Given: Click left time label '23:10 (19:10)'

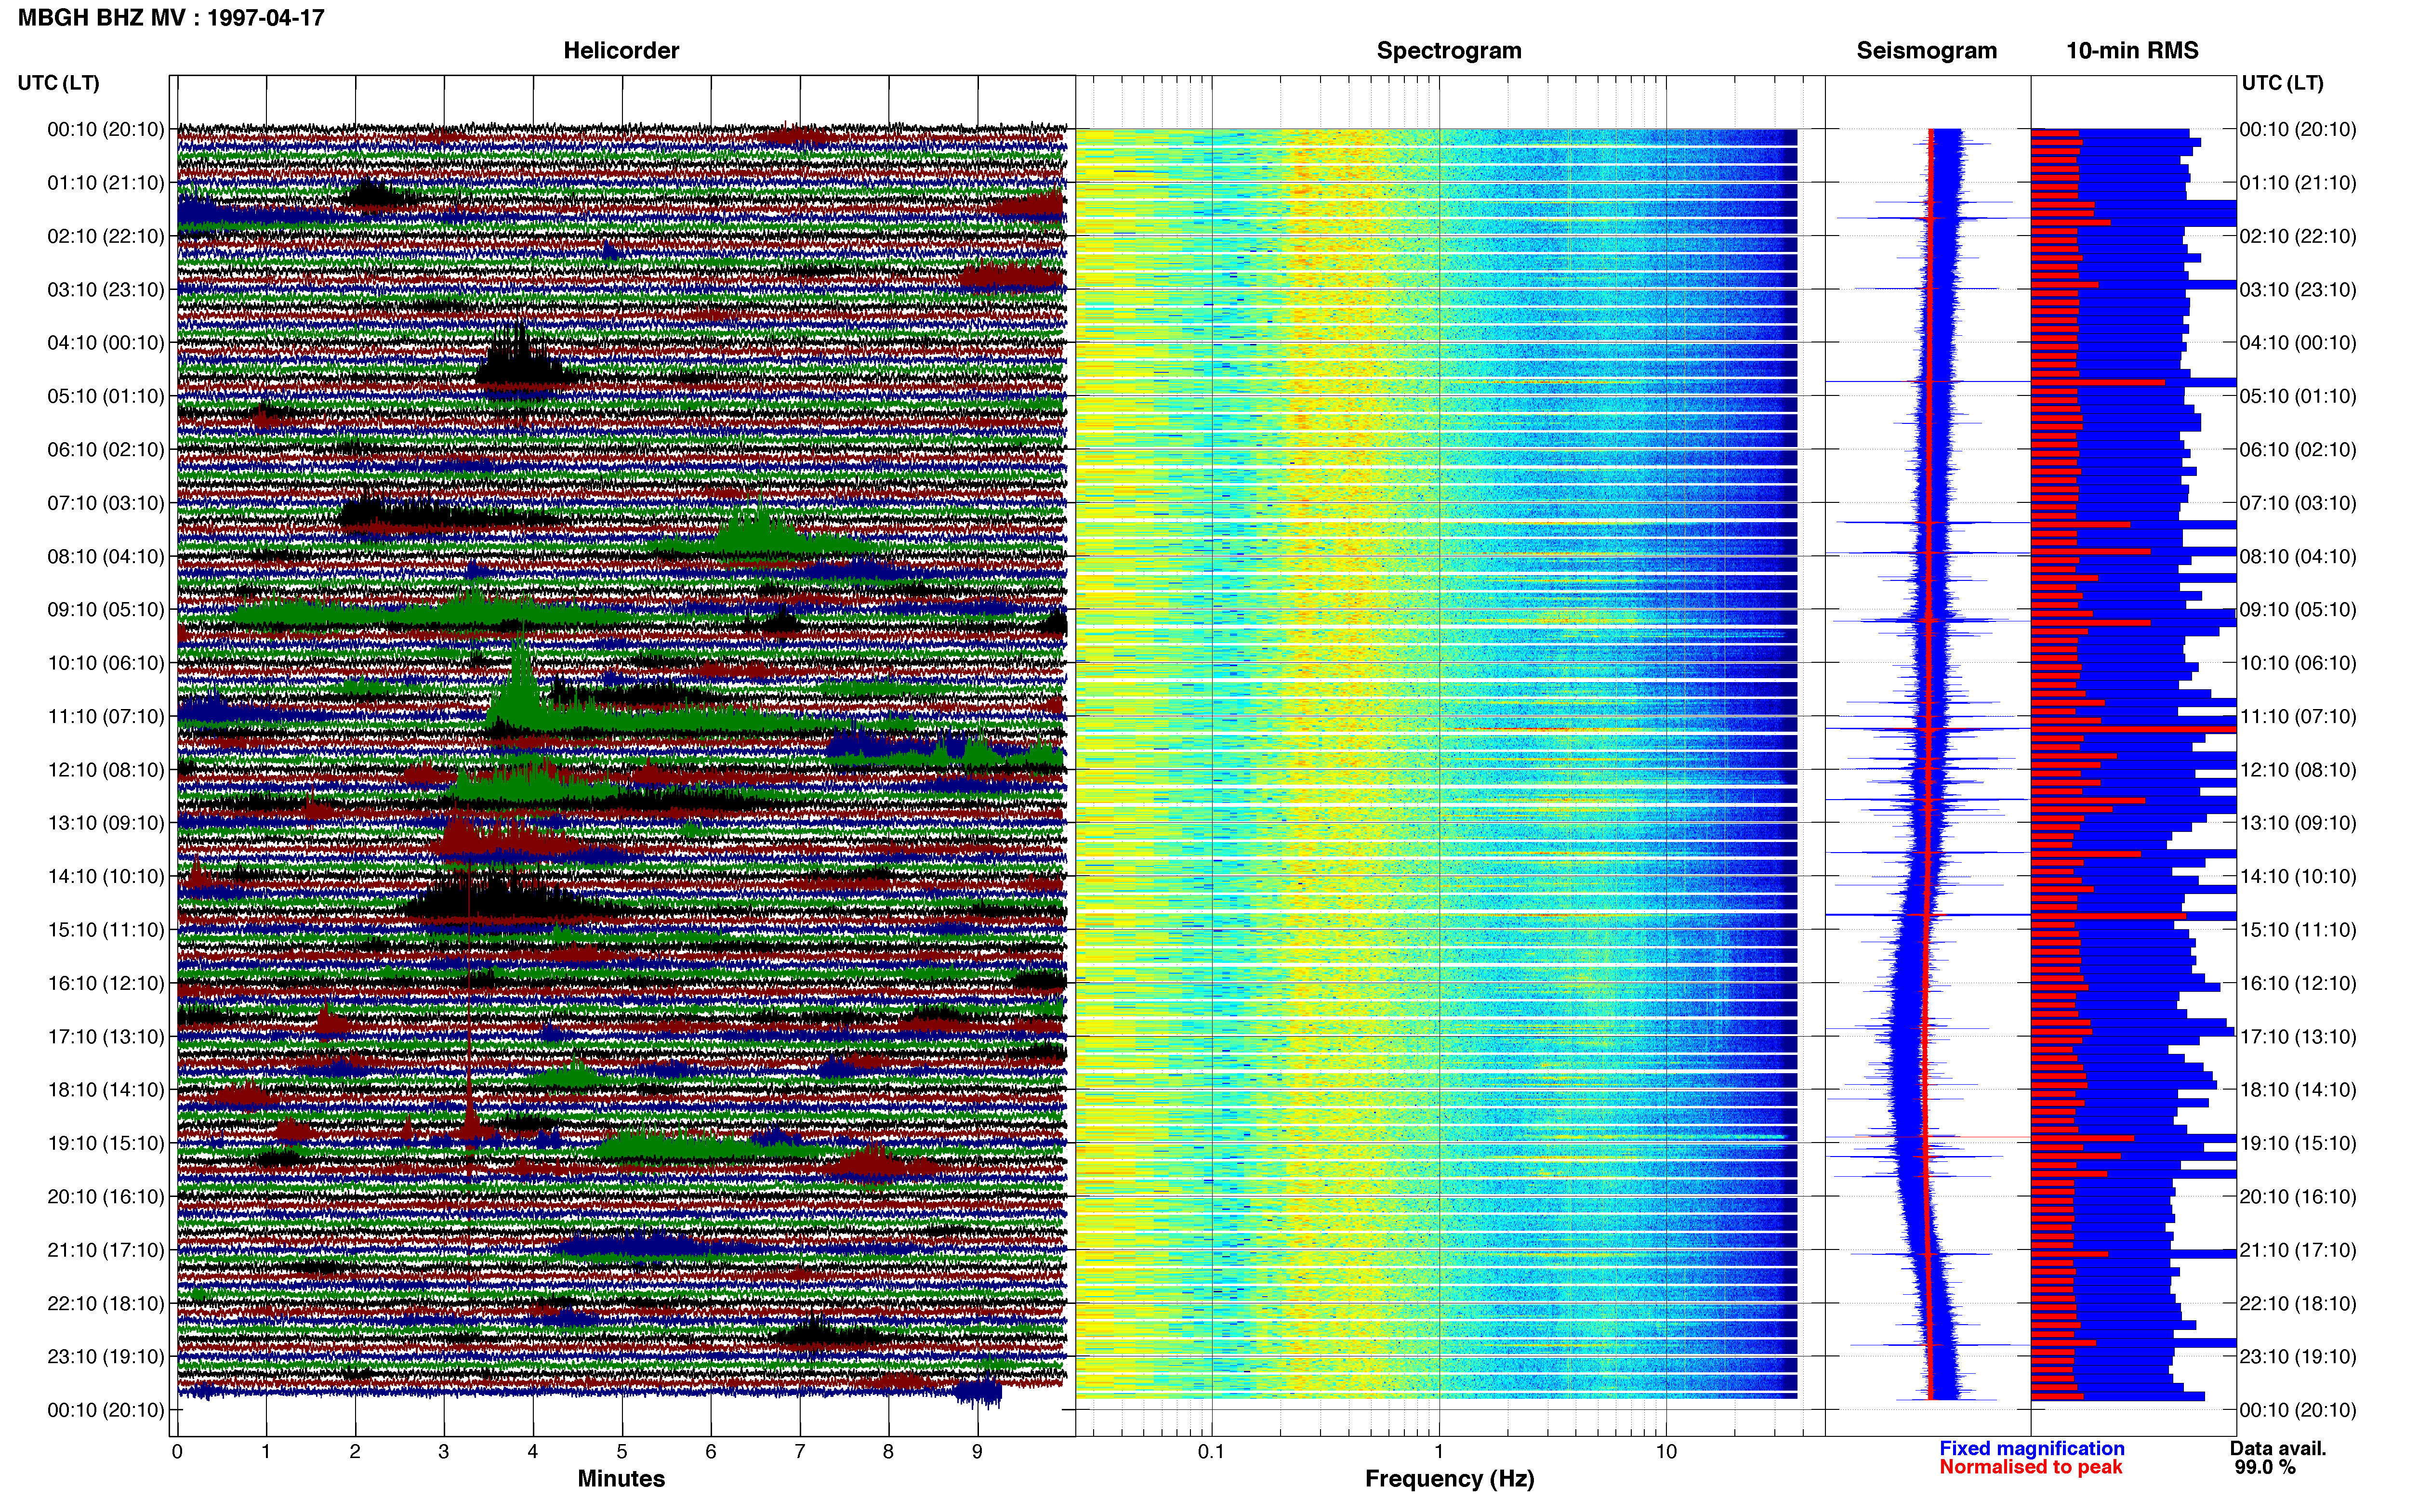Looking at the screenshot, I should coord(106,1356).
